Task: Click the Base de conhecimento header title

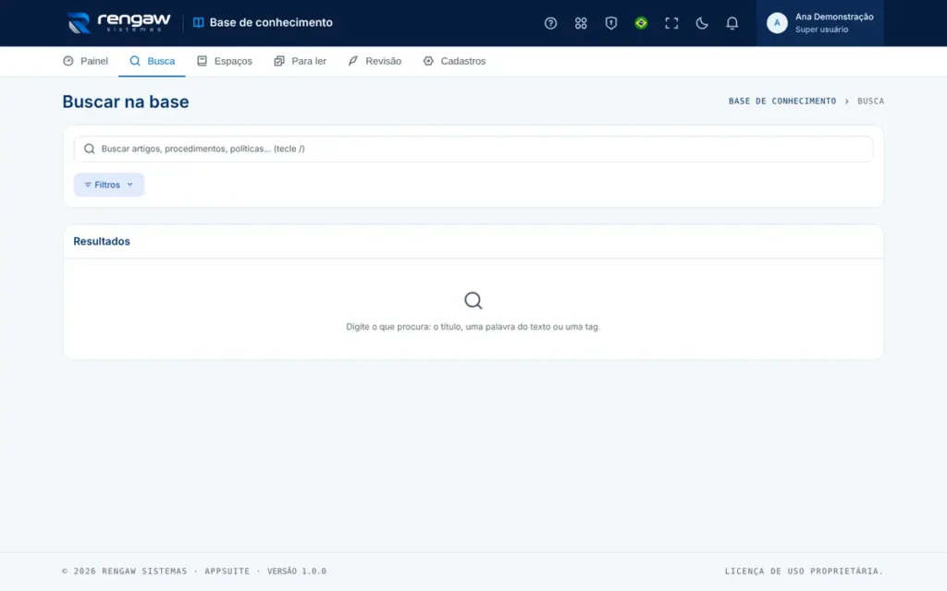Action: click(271, 22)
